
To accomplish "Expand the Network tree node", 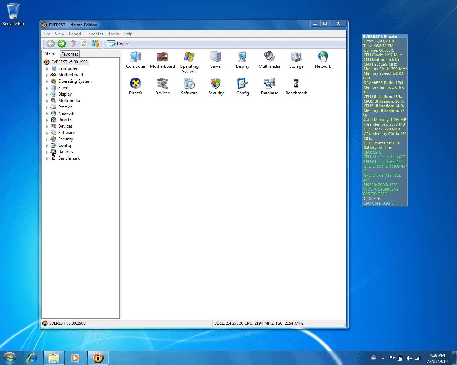I will click(47, 114).
